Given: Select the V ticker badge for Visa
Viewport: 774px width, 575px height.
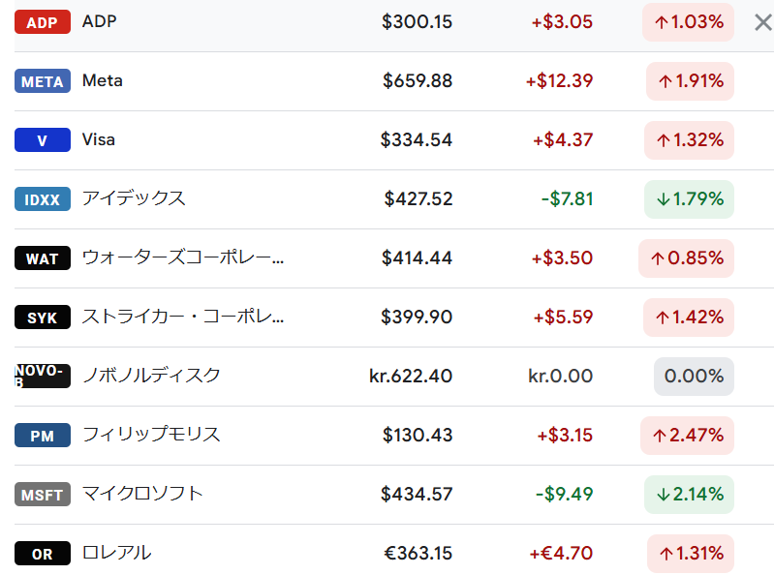Looking at the screenshot, I should pos(42,140).
